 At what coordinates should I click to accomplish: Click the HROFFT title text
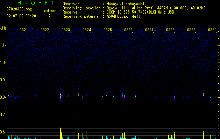36,3
